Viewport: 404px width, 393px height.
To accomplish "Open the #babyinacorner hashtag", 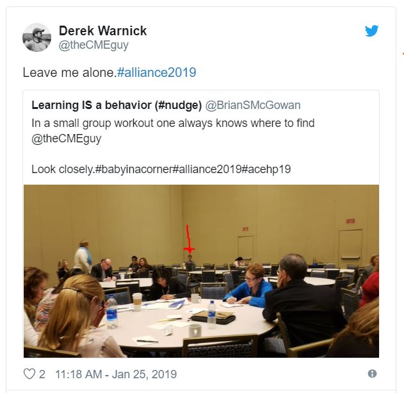I will [133, 169].
